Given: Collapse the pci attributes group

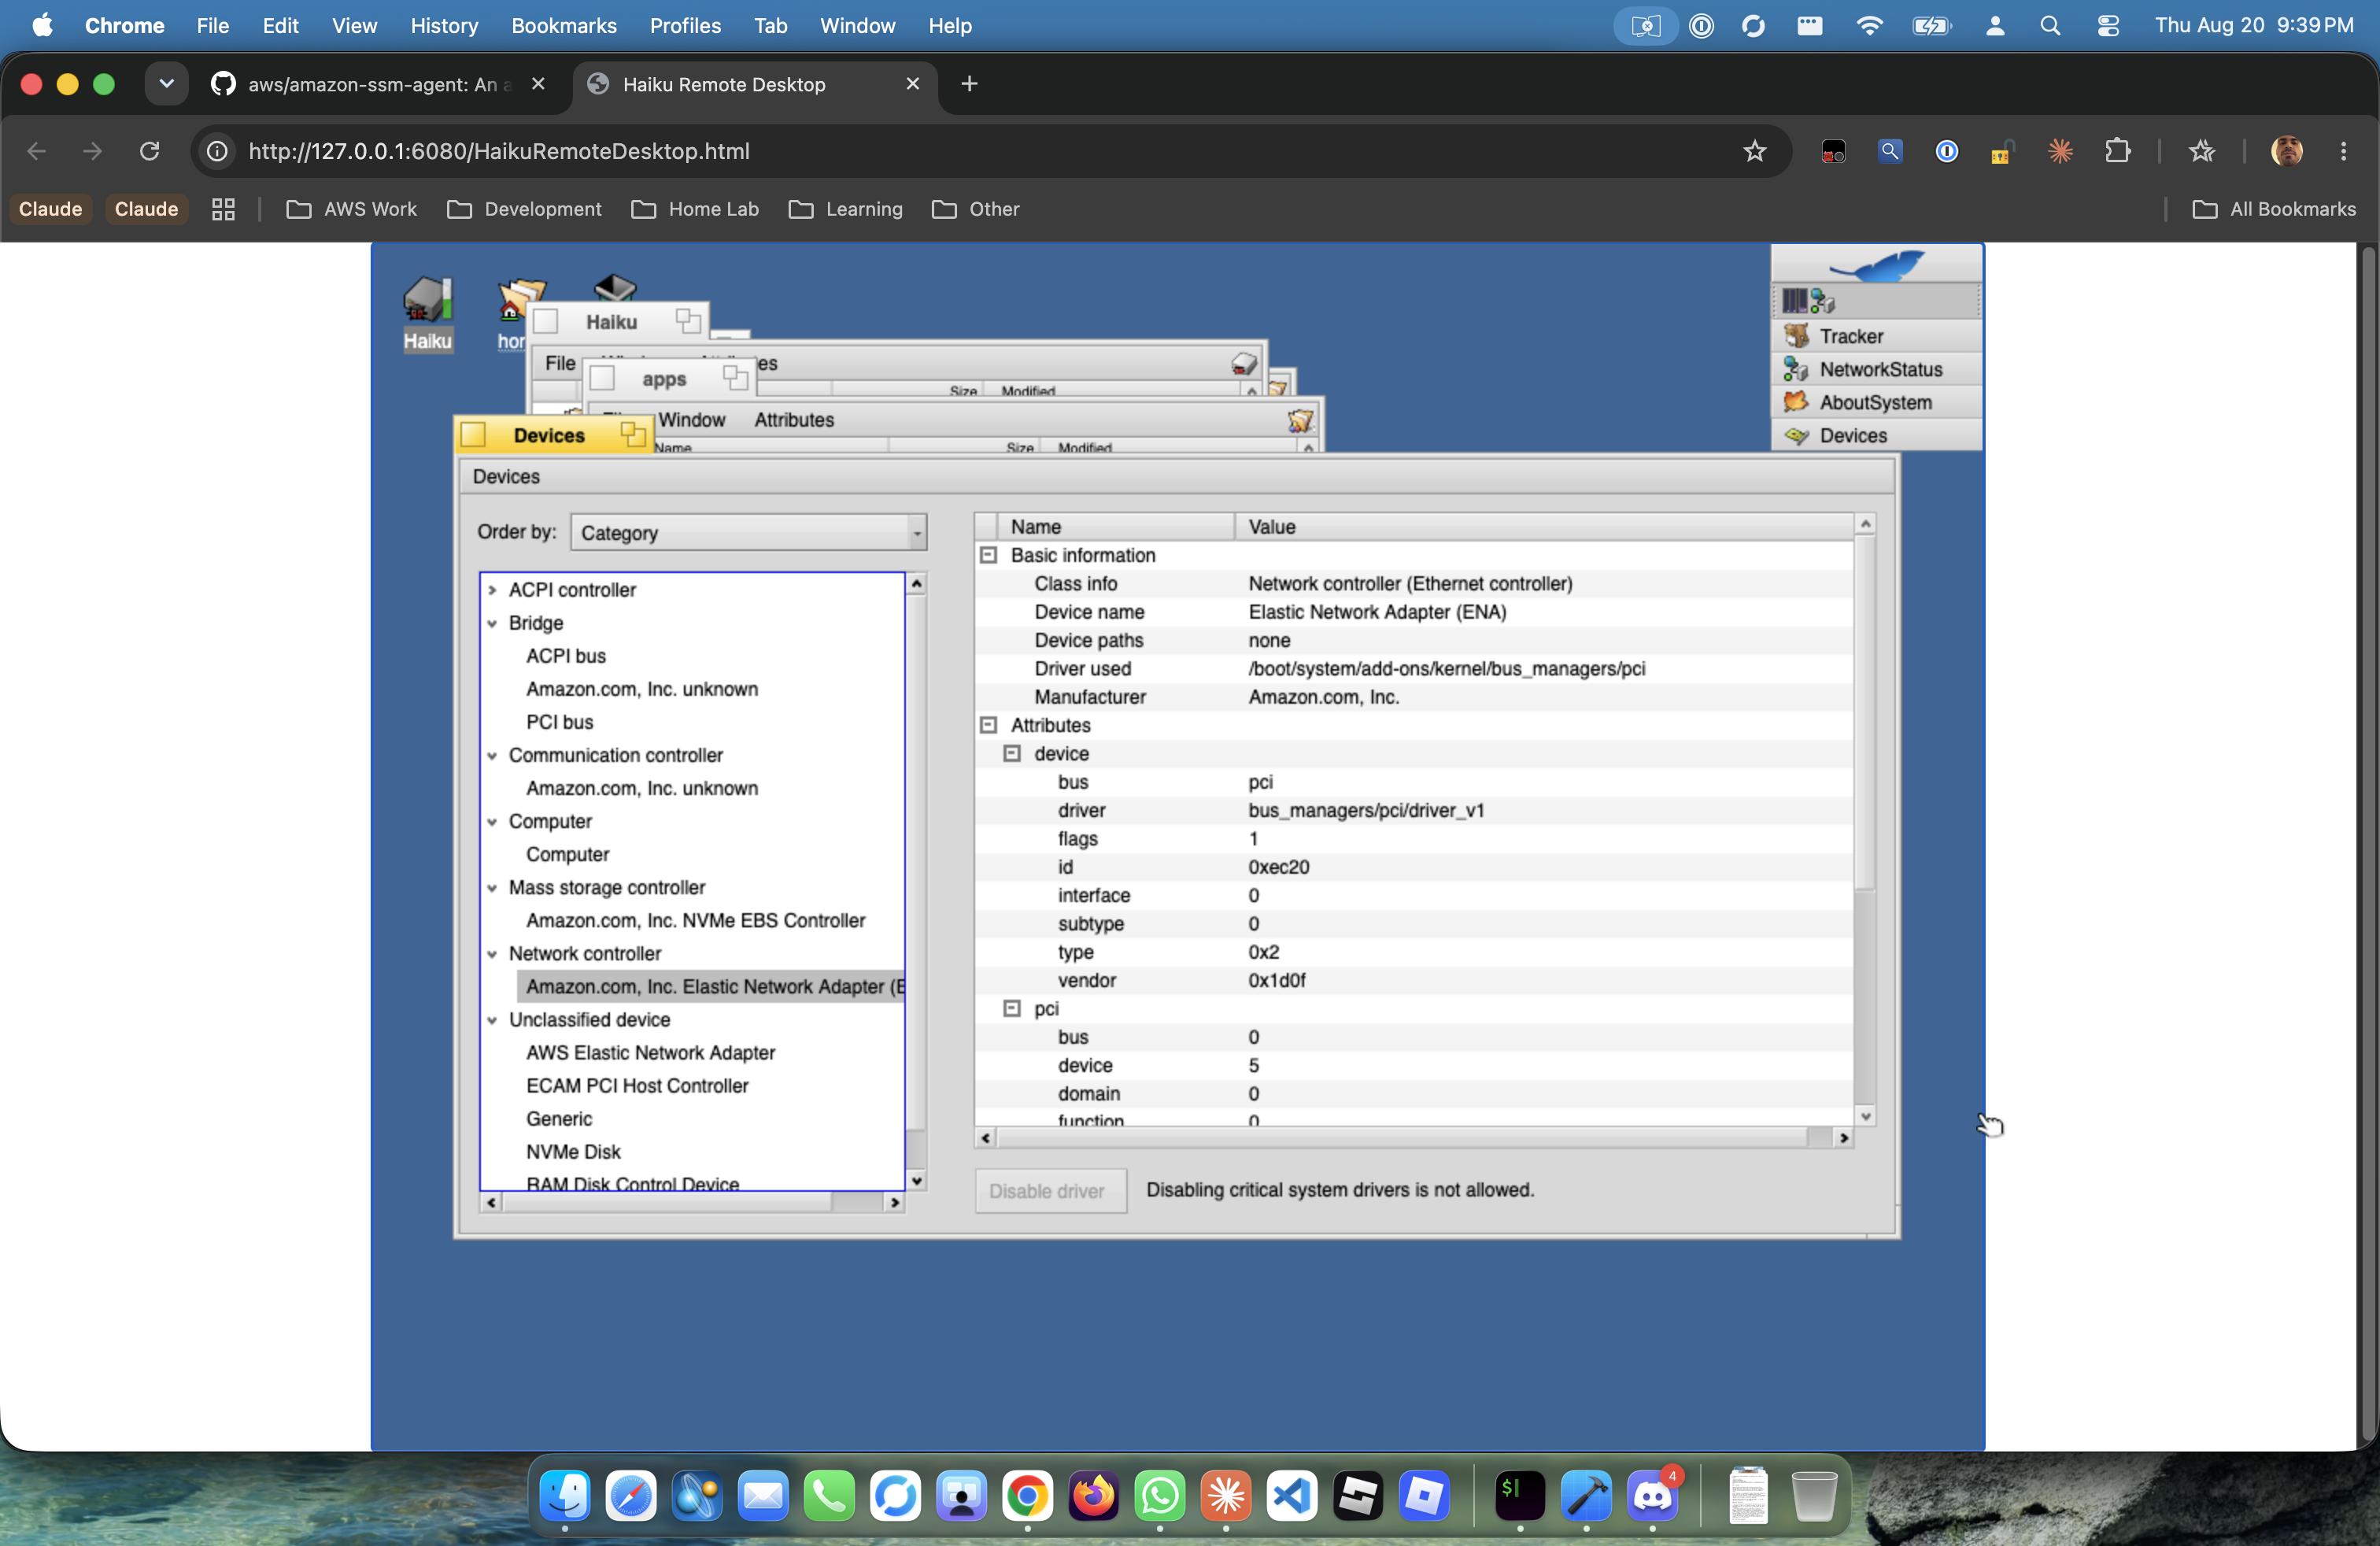Looking at the screenshot, I should point(1012,1008).
